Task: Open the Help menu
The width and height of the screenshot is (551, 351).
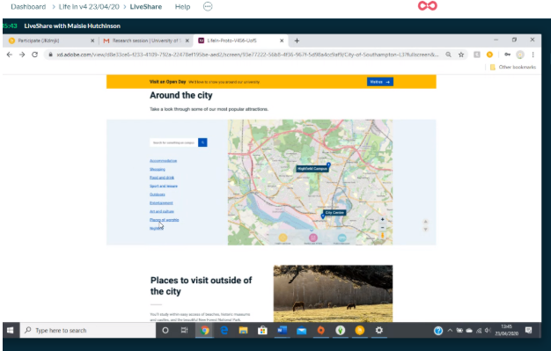Action: [x=182, y=7]
